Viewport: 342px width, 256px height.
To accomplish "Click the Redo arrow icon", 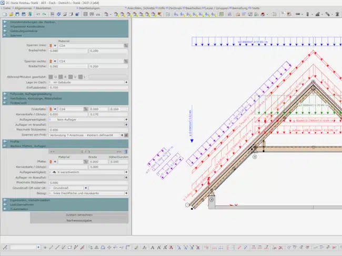I will (x=44, y=14).
